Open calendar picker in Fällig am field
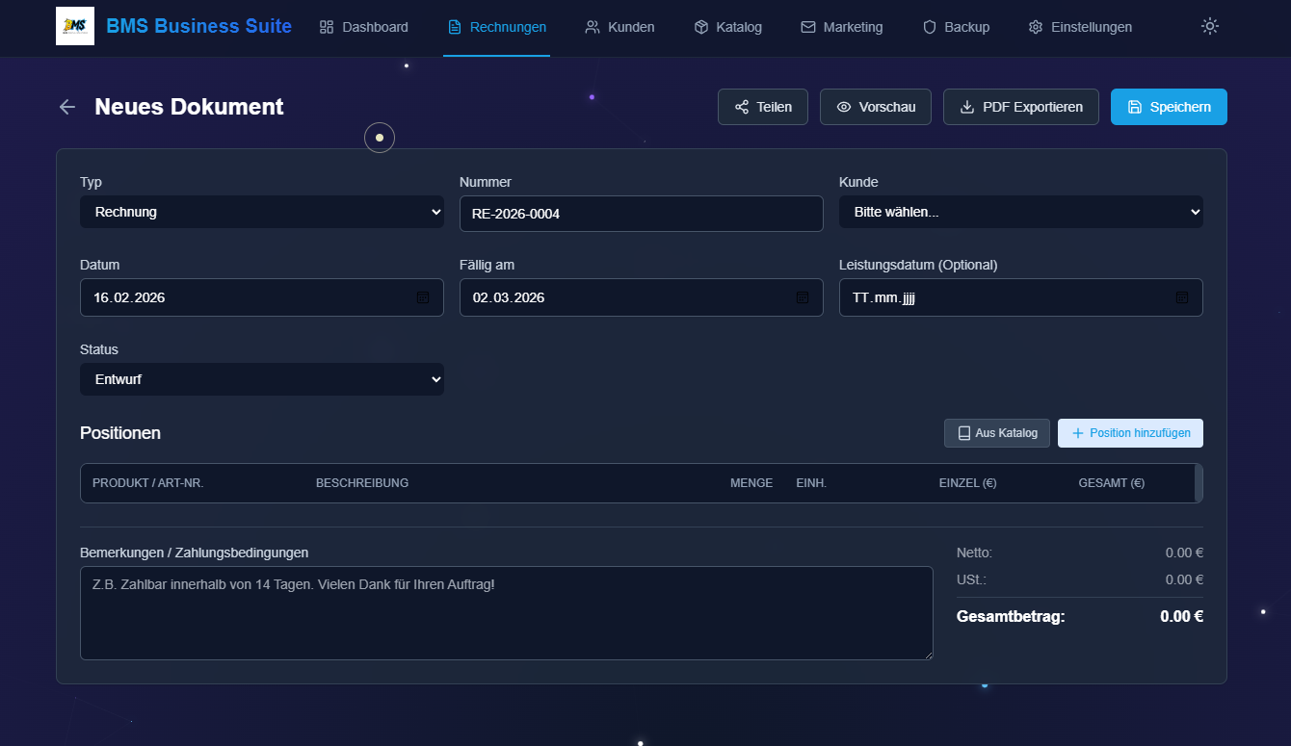1291x746 pixels. point(803,297)
